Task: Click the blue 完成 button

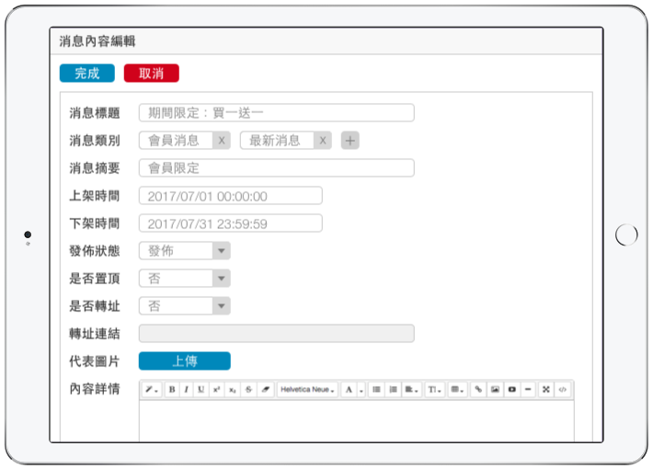Action: [x=87, y=74]
